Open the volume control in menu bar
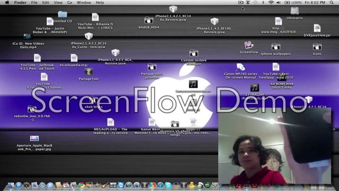Screen dimensions: 339x191 pos(279,2)
